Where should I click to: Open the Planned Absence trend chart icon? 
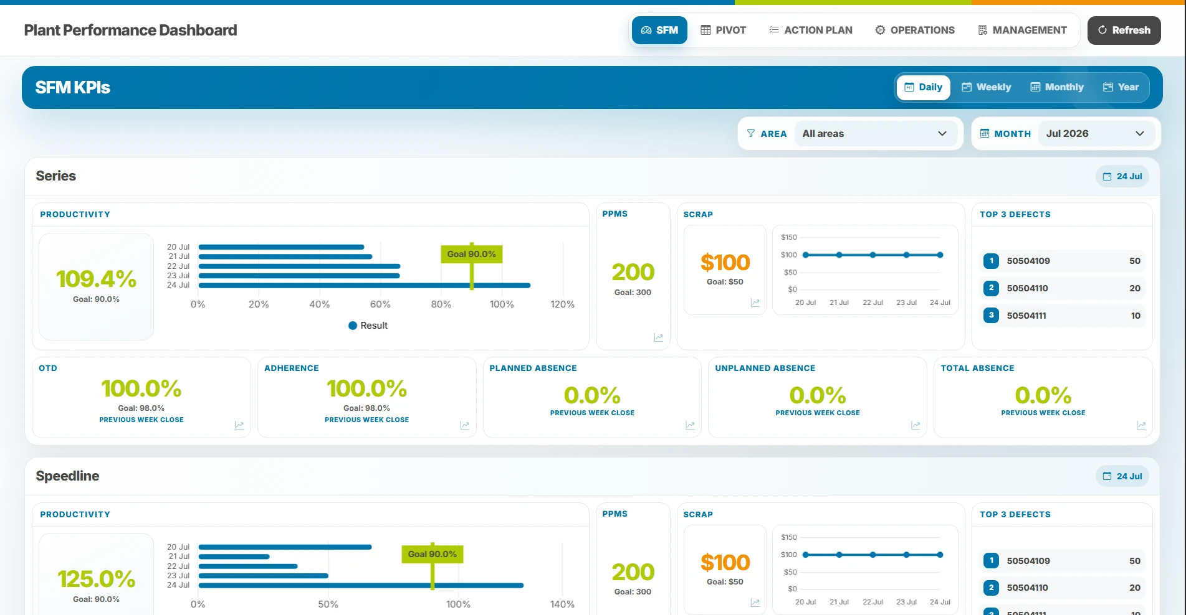tap(690, 425)
